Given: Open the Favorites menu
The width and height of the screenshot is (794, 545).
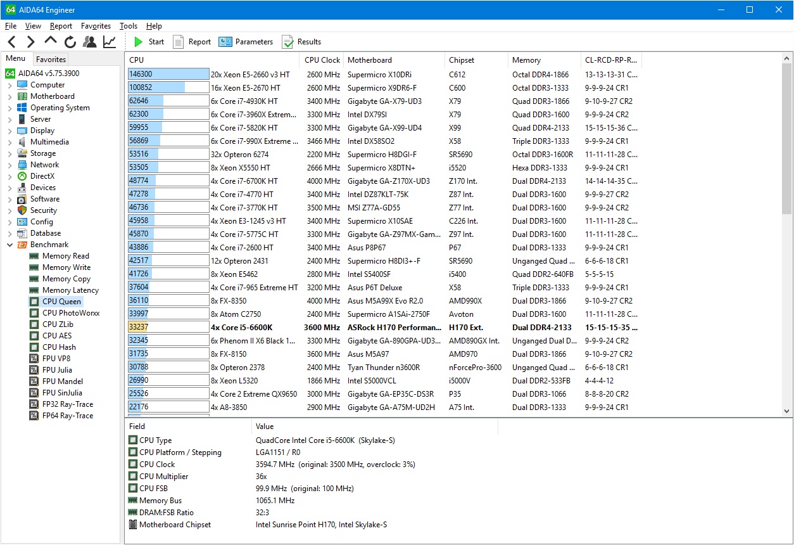Looking at the screenshot, I should [x=96, y=26].
